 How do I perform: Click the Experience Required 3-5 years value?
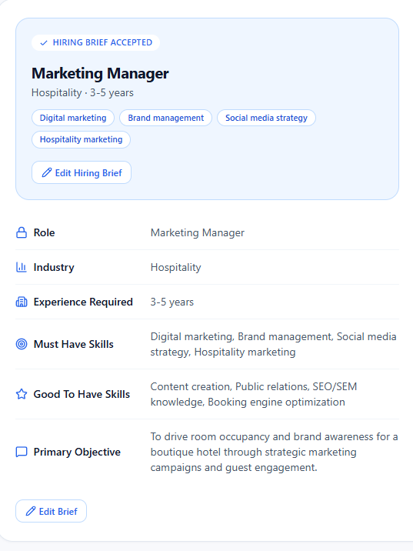172,302
